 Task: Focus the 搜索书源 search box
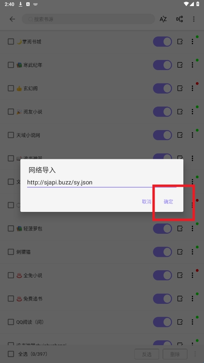[x=88, y=19]
